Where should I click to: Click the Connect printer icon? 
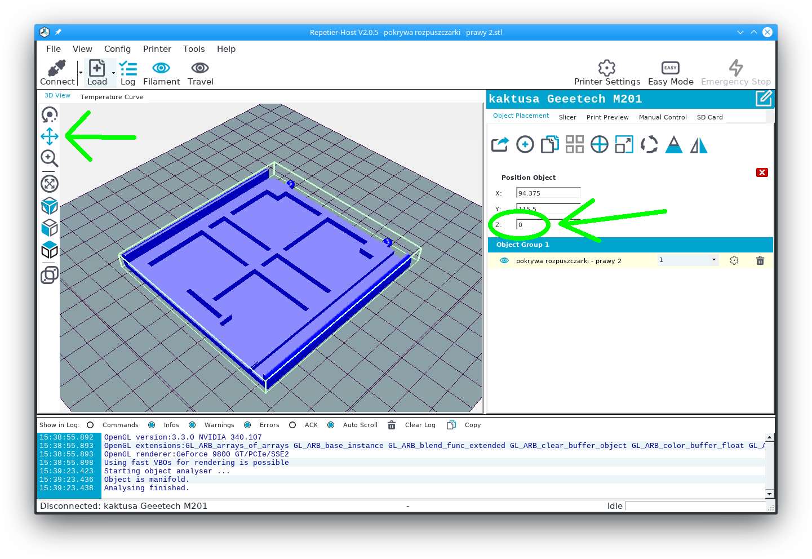pos(57,69)
